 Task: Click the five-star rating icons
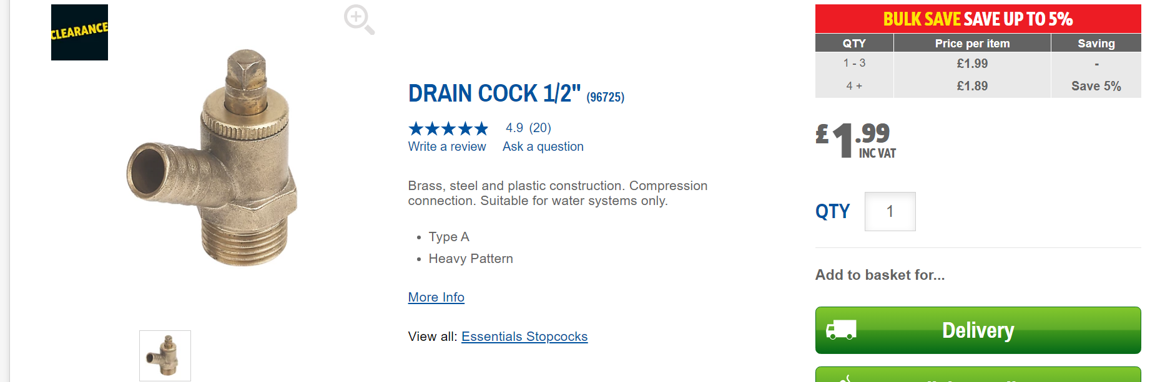[448, 128]
